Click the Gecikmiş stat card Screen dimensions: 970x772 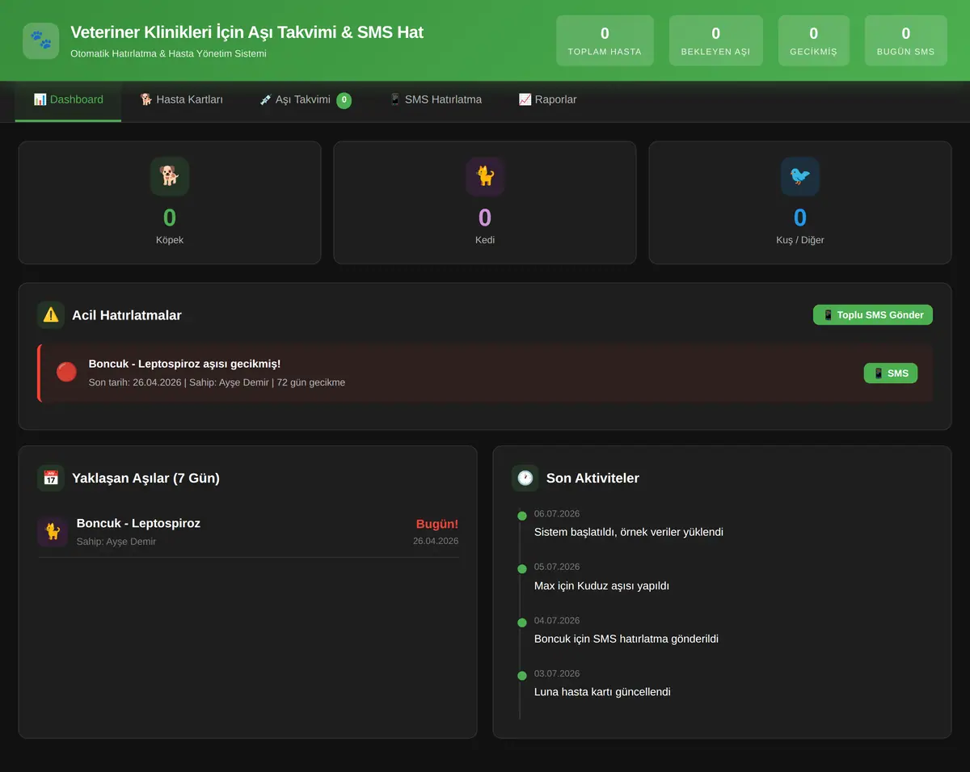(813, 40)
